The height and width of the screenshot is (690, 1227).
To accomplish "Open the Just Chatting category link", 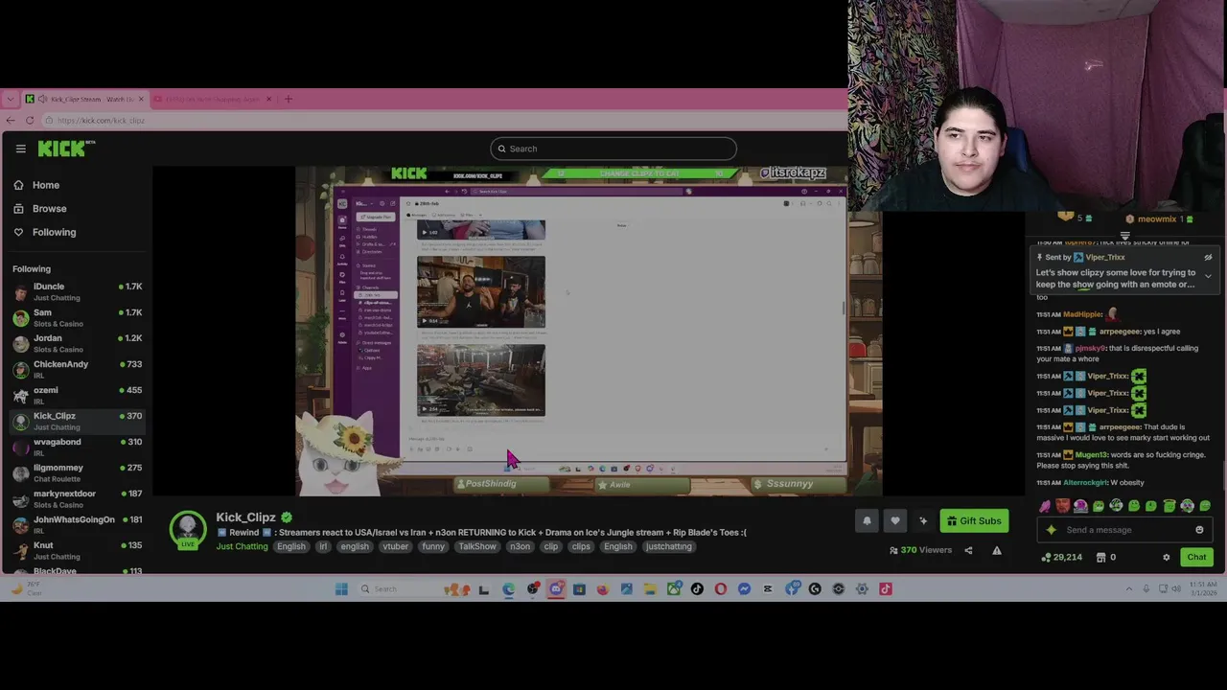I will tap(242, 546).
